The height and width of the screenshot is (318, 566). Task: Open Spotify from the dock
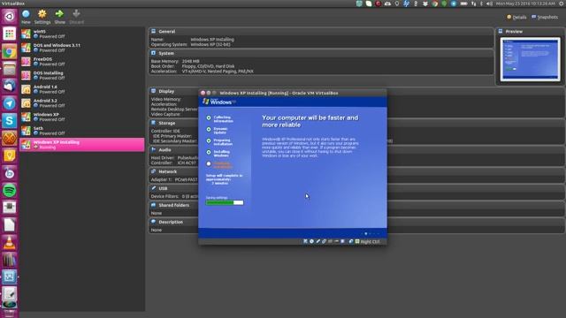pos(9,190)
